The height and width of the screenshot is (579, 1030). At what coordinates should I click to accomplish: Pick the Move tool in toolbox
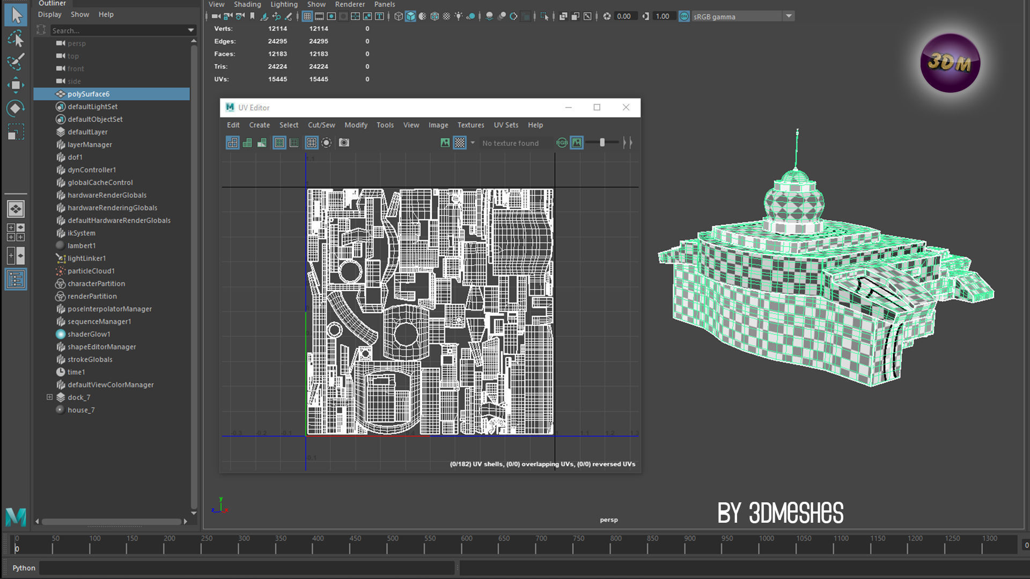(16, 85)
